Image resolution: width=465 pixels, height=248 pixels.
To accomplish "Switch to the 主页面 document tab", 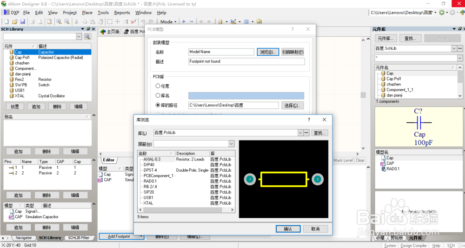I will click(x=110, y=32).
